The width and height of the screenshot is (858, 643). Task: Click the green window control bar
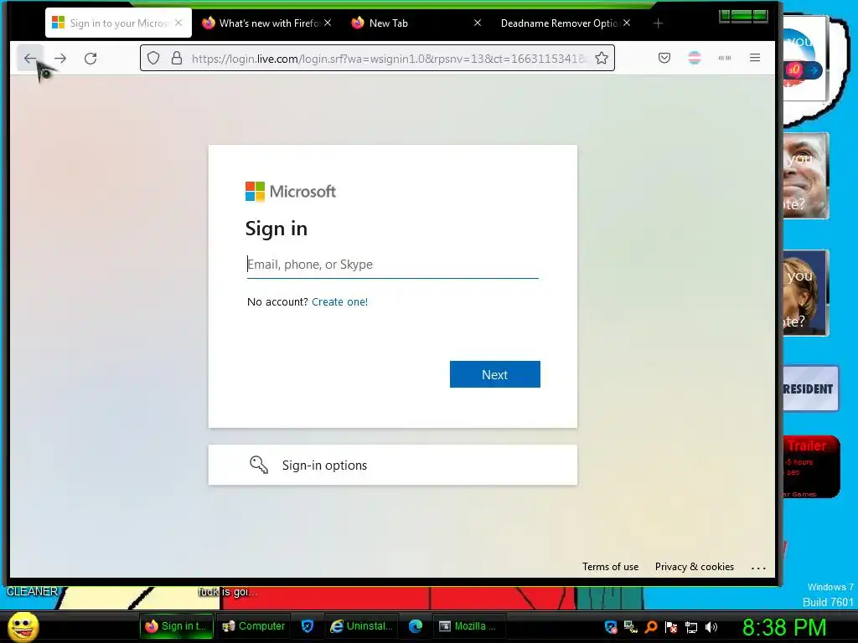point(743,15)
